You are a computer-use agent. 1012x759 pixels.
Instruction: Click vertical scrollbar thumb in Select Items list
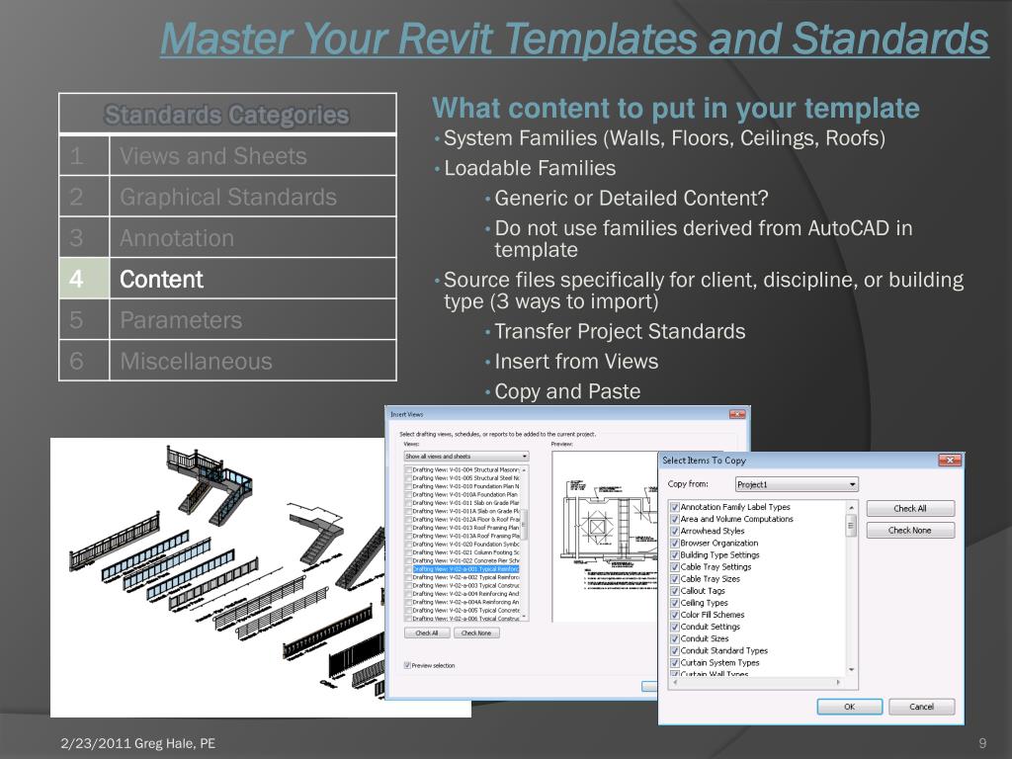851,526
